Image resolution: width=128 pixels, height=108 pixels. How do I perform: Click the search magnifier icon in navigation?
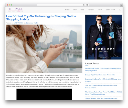click(120, 10)
